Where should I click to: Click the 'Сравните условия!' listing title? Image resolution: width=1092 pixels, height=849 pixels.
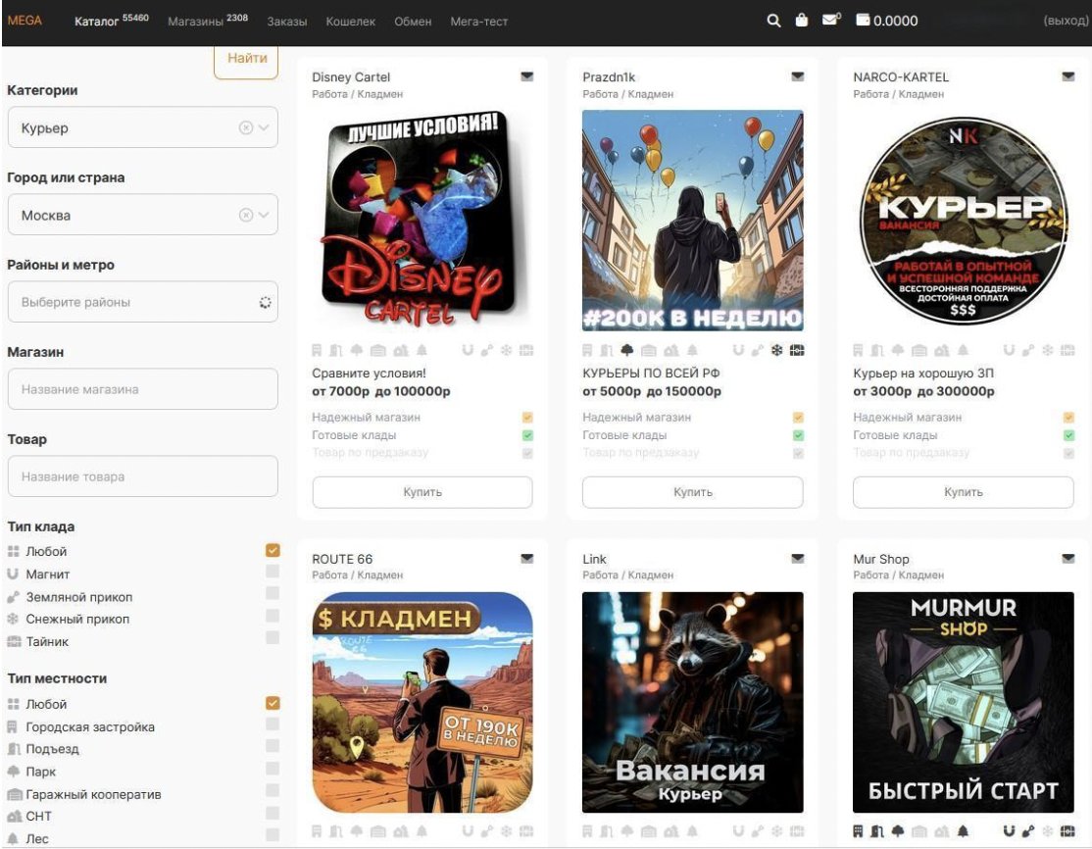(x=370, y=373)
